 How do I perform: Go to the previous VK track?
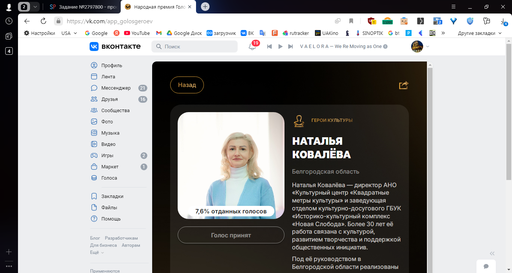click(x=269, y=46)
